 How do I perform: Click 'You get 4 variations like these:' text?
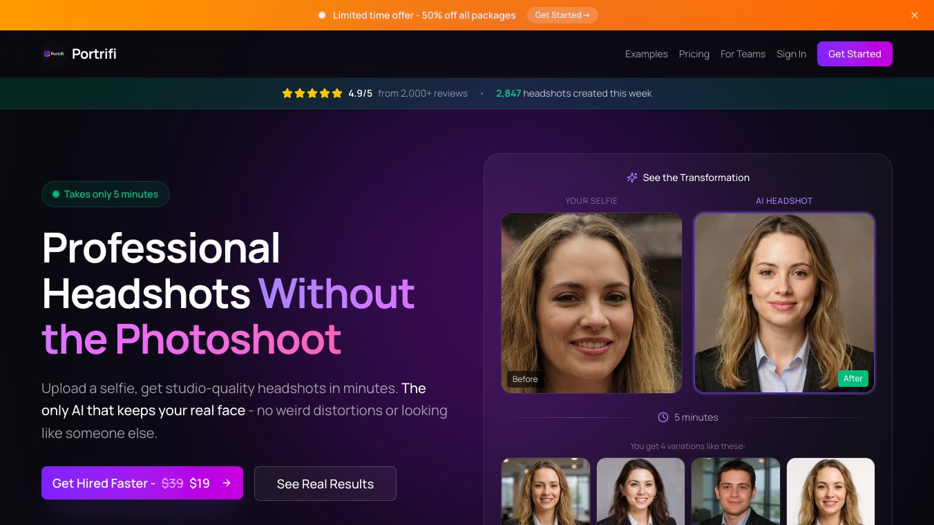pos(688,446)
